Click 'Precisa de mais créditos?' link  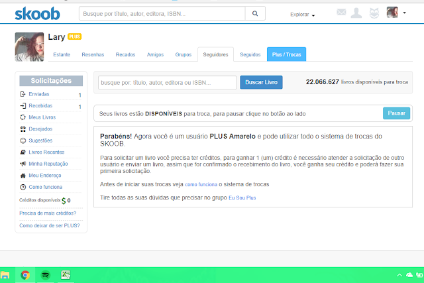point(48,213)
